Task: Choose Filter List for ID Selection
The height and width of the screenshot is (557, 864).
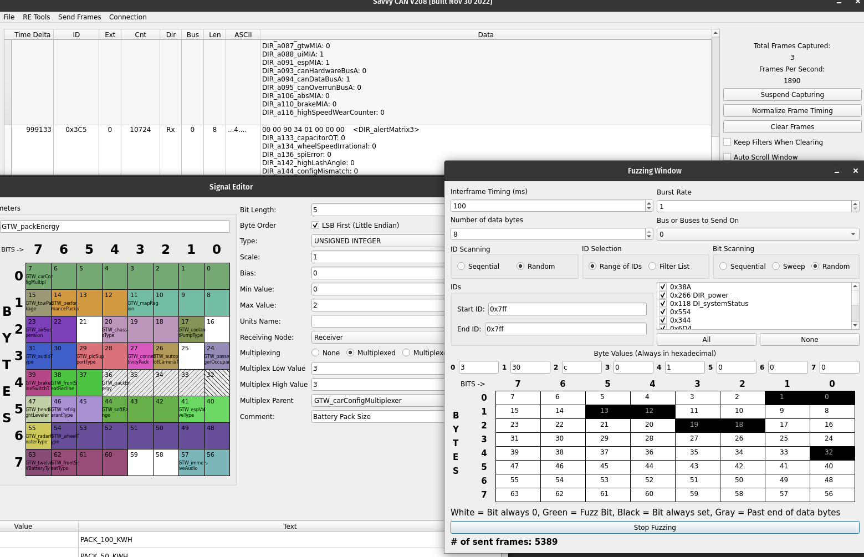Action: tap(652, 267)
